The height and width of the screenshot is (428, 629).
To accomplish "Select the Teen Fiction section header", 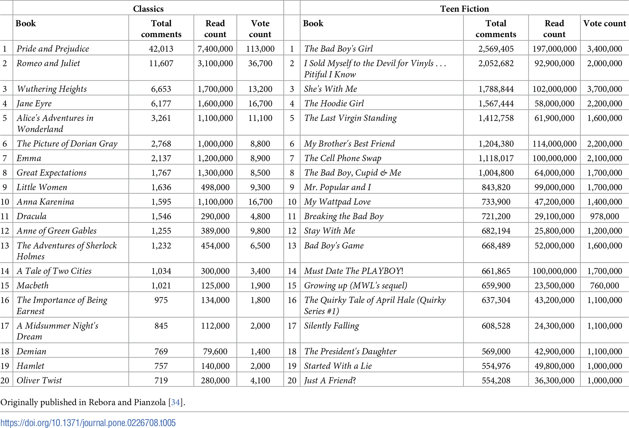I will [464, 8].
